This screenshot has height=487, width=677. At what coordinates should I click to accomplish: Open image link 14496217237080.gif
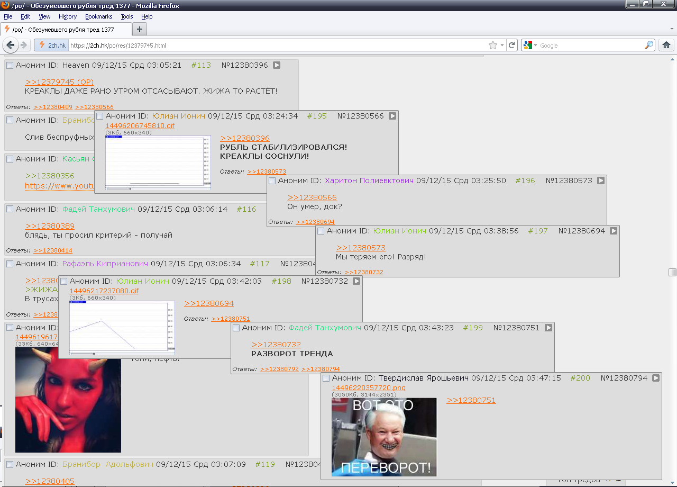click(104, 291)
